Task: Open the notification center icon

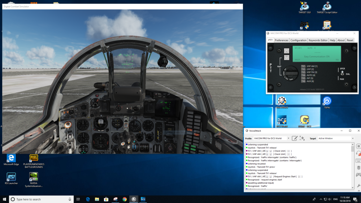Action: pos(356,199)
